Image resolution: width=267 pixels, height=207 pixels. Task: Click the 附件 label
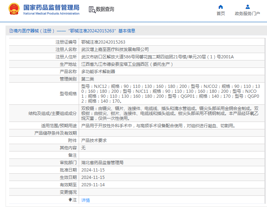coord(72,141)
